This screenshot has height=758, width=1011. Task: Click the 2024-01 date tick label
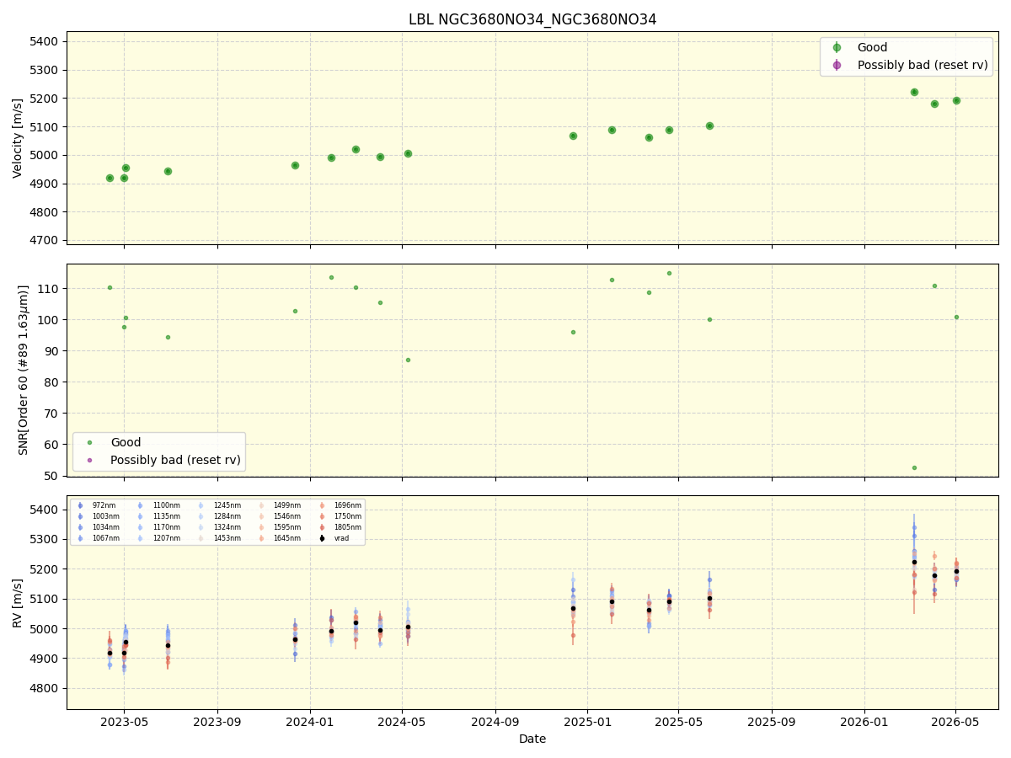click(310, 722)
